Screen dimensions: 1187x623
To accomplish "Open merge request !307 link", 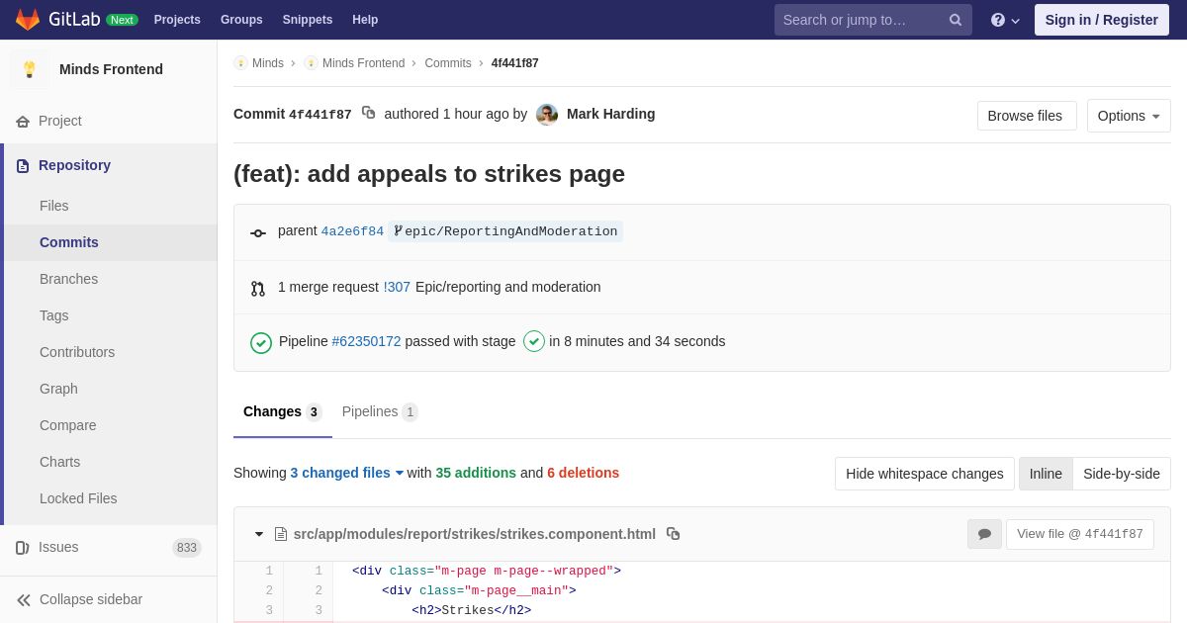I will tap(397, 287).
